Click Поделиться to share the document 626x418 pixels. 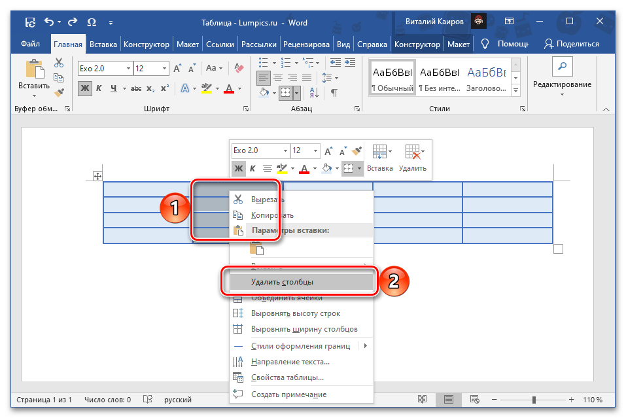571,44
